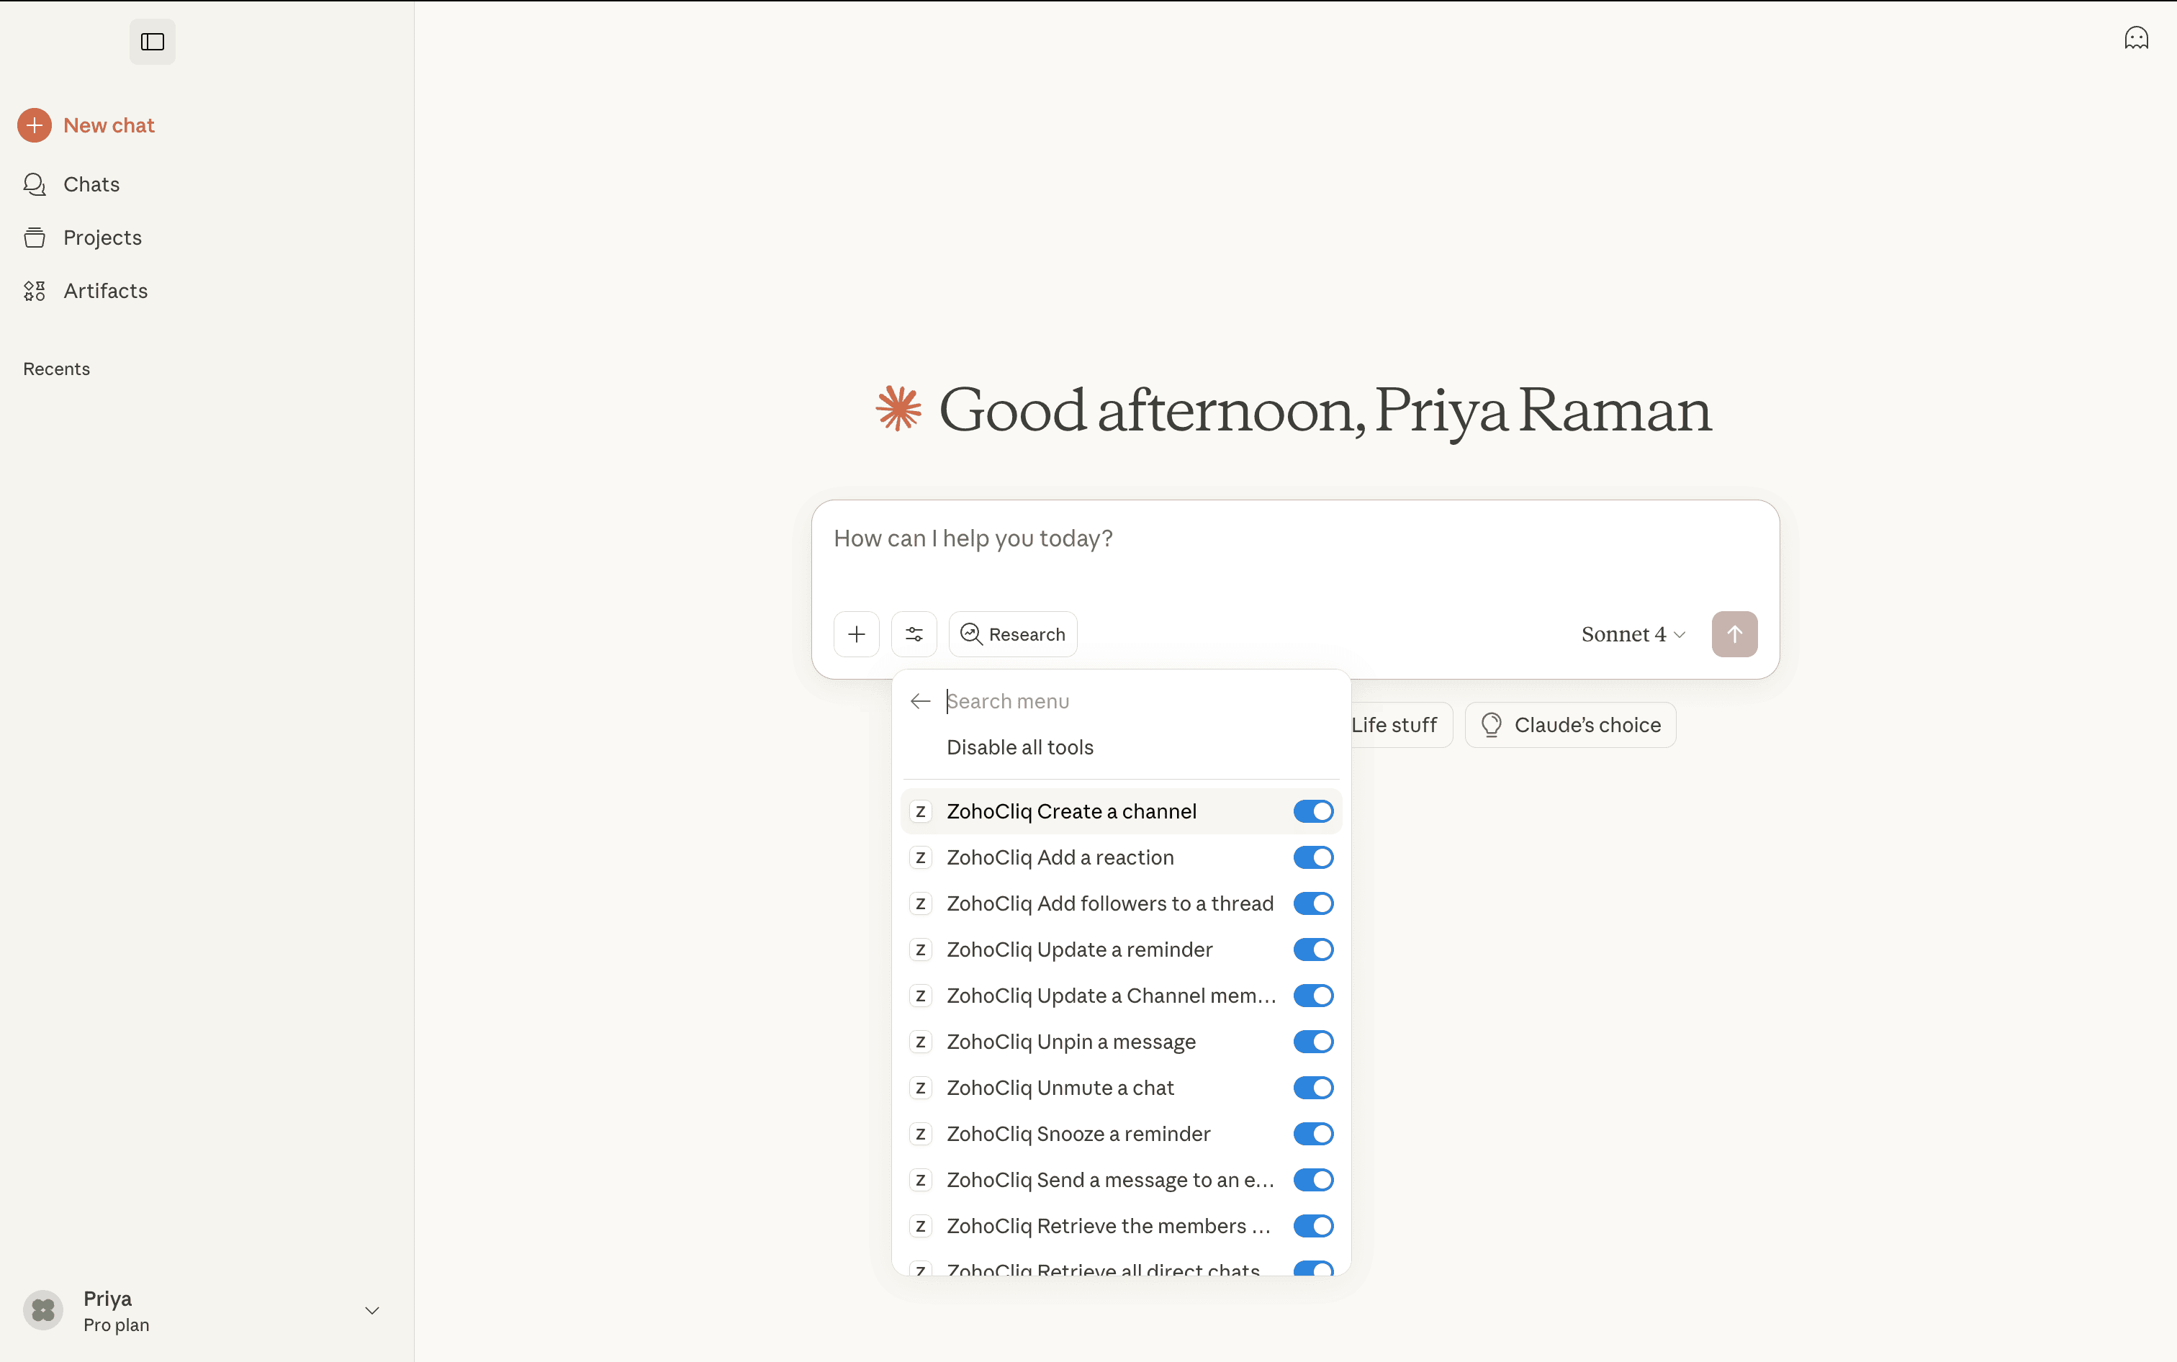Viewport: 2177px width, 1362px height.
Task: Open the tools settings icon next to attachments
Action: pyautogui.click(x=914, y=633)
